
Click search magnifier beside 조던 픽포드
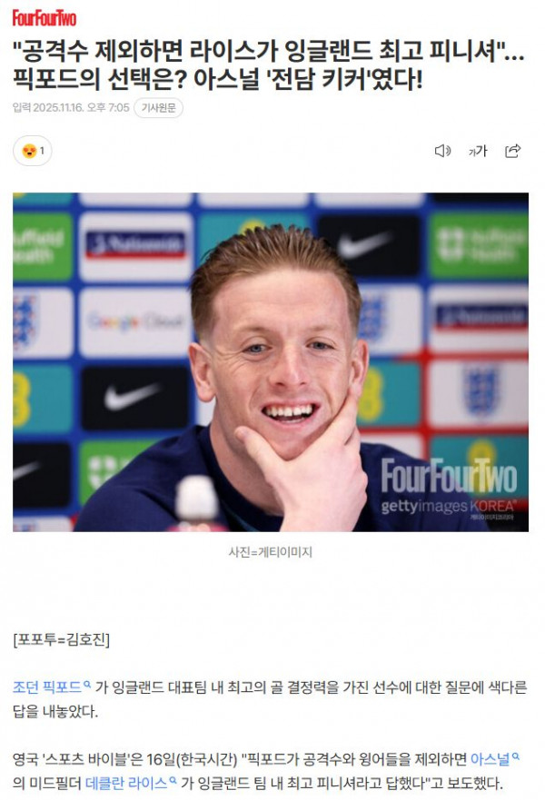[x=87, y=684]
